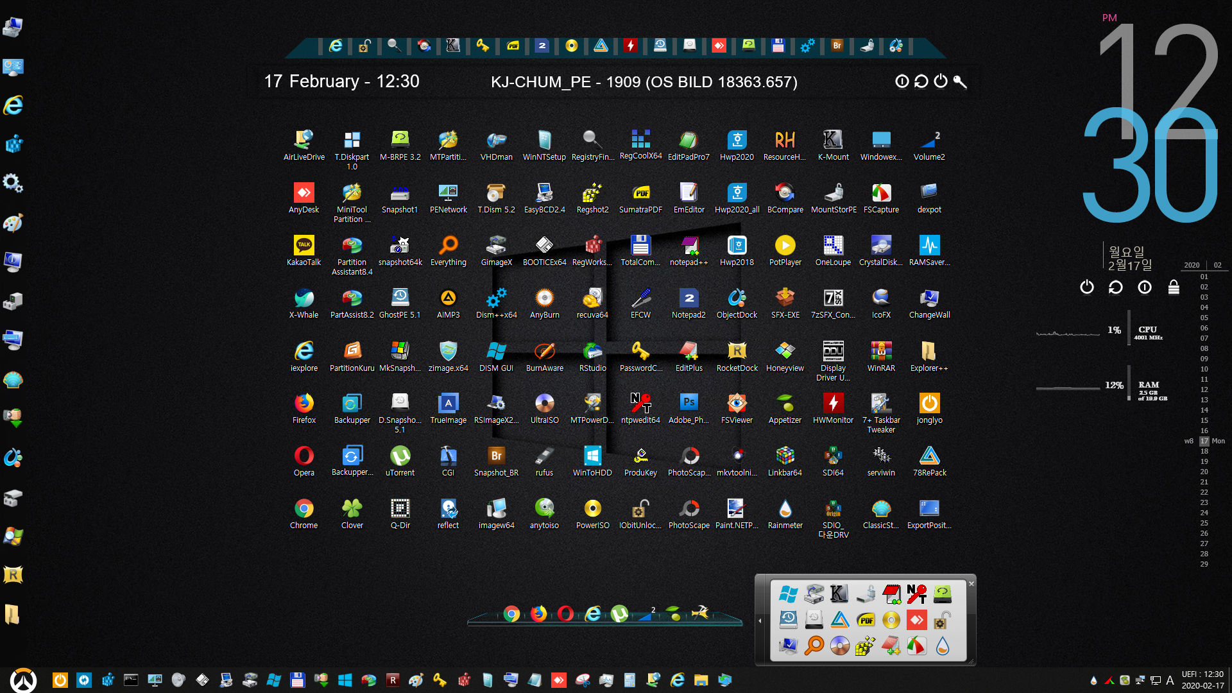Image resolution: width=1232 pixels, height=693 pixels.
Task: Click the gears settings icon in left sidebar
Action: pos(13,183)
